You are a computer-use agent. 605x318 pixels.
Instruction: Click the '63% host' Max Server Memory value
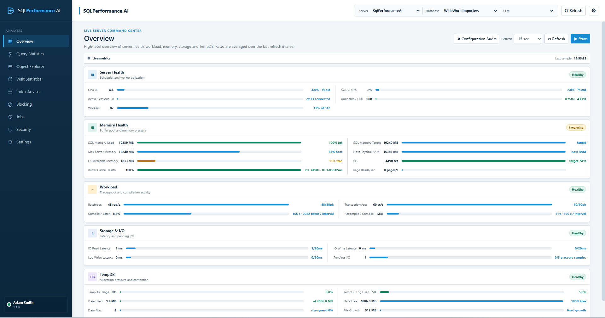pos(335,152)
